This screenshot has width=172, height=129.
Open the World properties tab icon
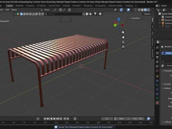click(x=157, y=71)
